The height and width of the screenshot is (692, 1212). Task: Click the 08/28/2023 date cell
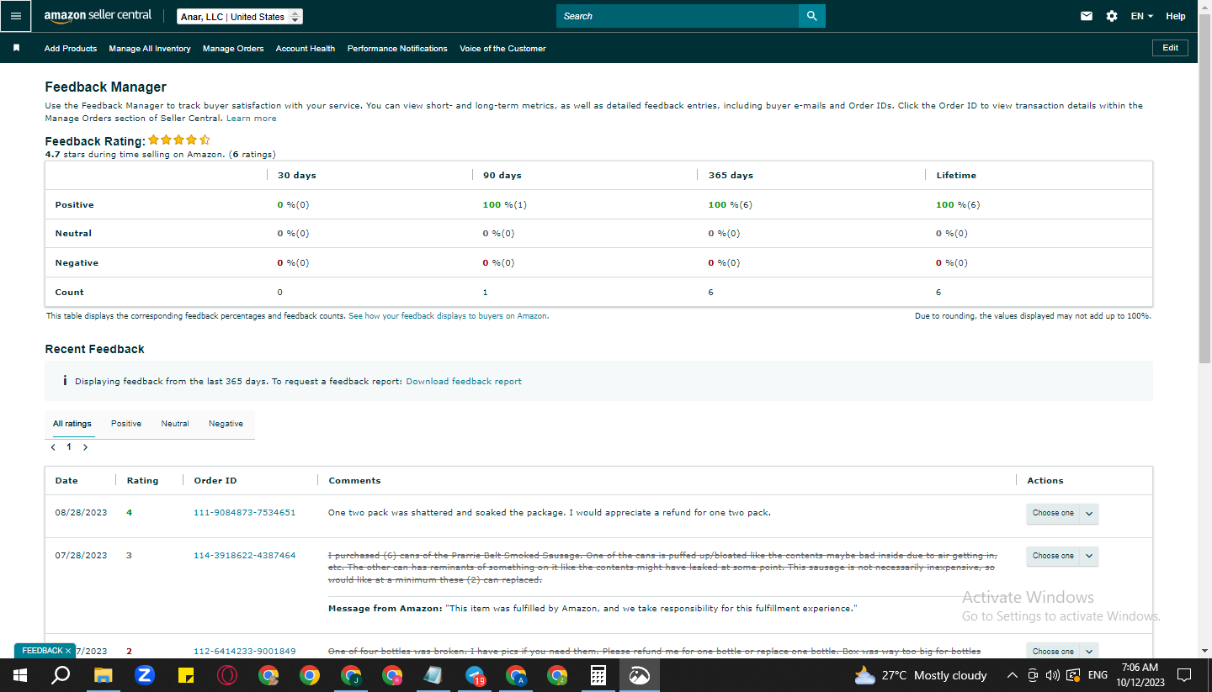(x=81, y=512)
